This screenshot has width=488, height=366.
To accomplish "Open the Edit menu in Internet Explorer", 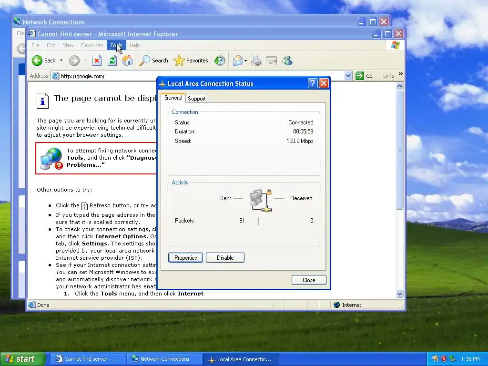I will (51, 45).
